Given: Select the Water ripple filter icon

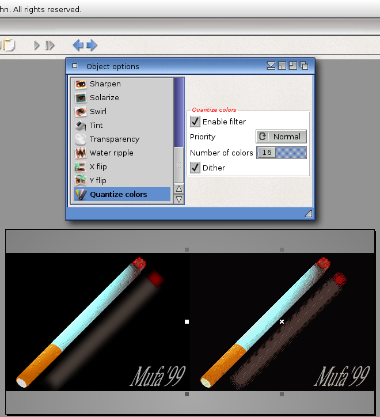Looking at the screenshot, I should pyautogui.click(x=81, y=153).
